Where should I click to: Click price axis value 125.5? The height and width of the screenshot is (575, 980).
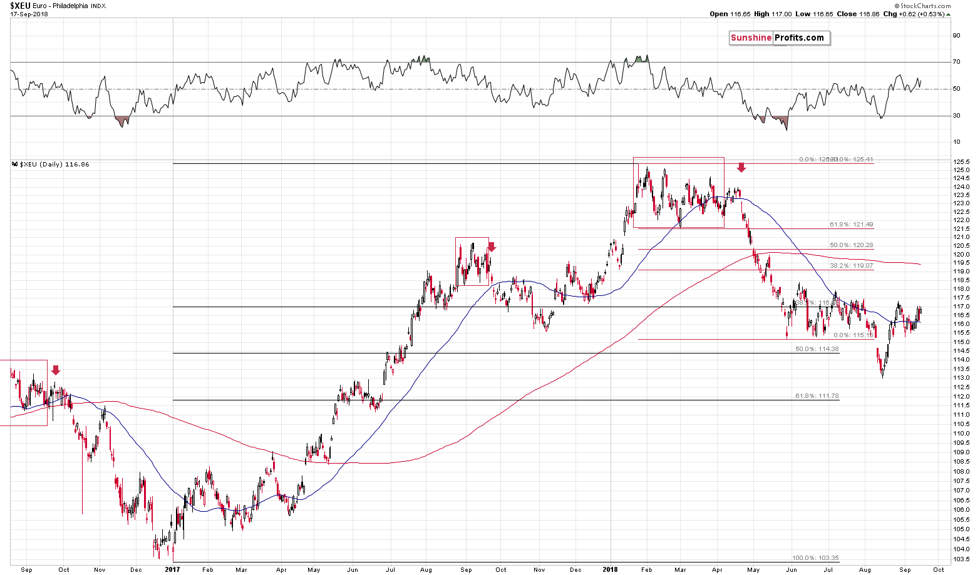pos(961,162)
